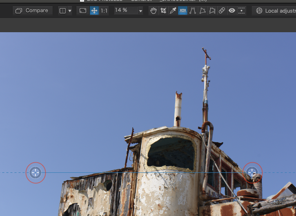Toggle the split preview icon
The width and height of the screenshot is (296, 216).
pos(63,11)
